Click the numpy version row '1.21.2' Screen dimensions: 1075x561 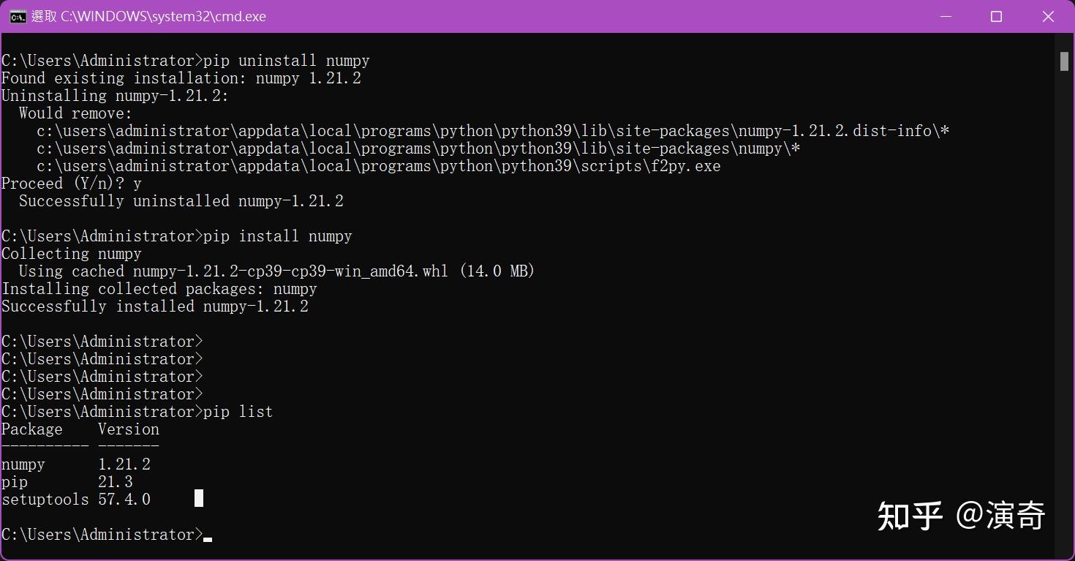pyautogui.click(x=124, y=464)
